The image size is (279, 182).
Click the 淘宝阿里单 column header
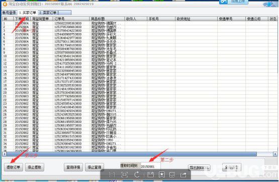(42, 19)
